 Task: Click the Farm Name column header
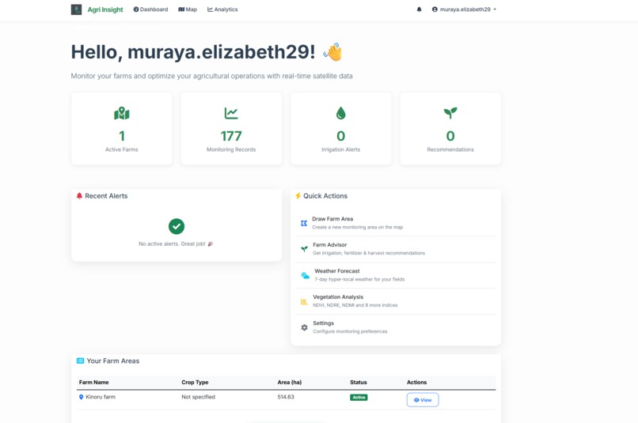(94, 383)
